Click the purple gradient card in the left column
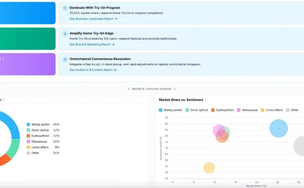The image size is (304, 188). coord(28,64)
